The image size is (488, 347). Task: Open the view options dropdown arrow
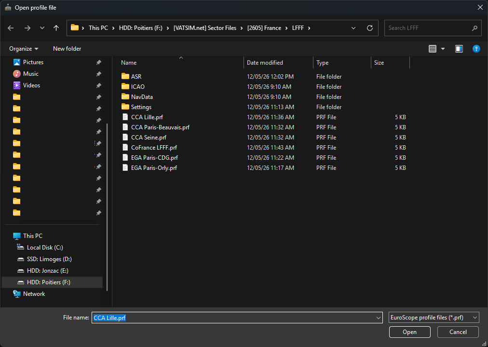pos(443,49)
